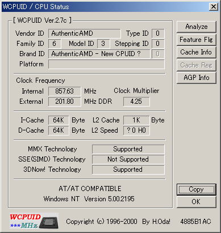Image resolution: width=221 pixels, height=233 pixels.
Task: Click the 3DNow! Technology Supported field
Action: (128, 170)
